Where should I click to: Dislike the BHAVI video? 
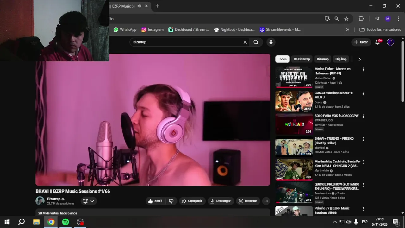pyautogui.click(x=171, y=201)
